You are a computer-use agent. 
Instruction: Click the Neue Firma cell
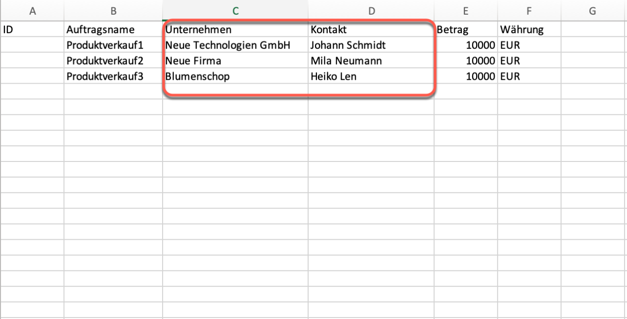pos(236,61)
